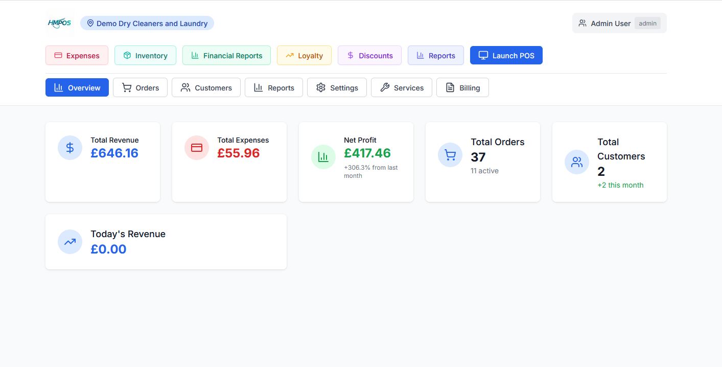Screen dimensions: 722x367
Task: Open the purple Reports shortcut button
Action: click(x=436, y=55)
